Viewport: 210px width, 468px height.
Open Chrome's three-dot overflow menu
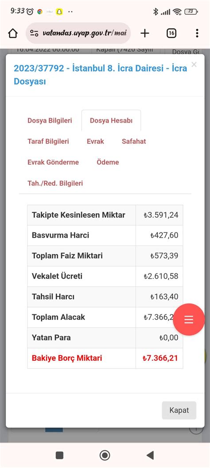coord(197,33)
